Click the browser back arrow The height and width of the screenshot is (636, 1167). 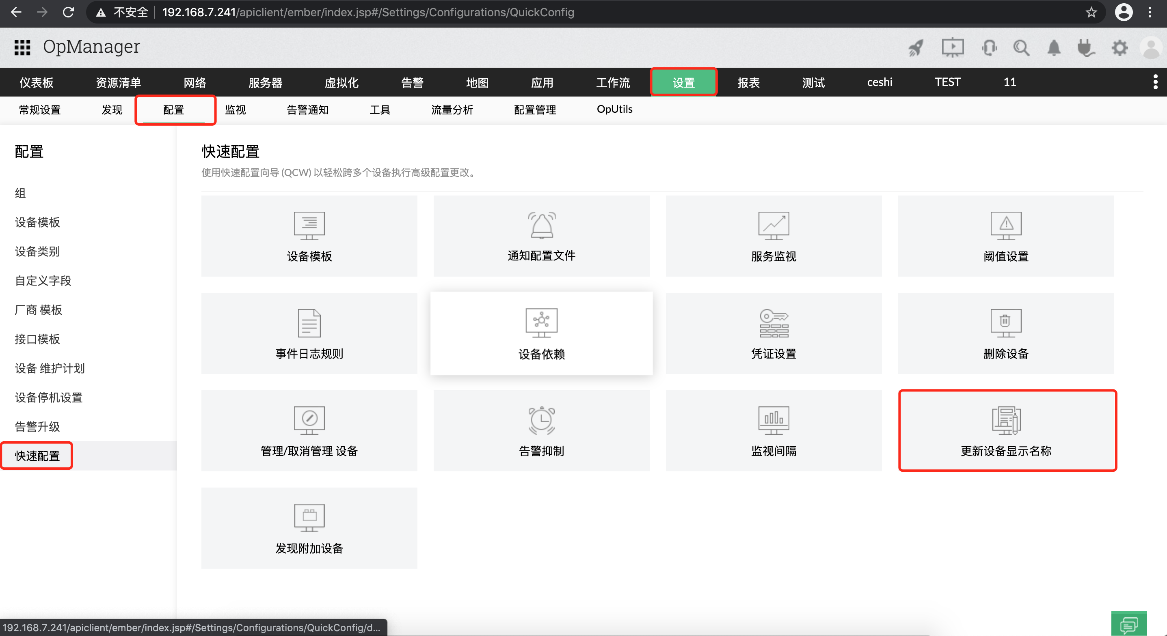(16, 12)
